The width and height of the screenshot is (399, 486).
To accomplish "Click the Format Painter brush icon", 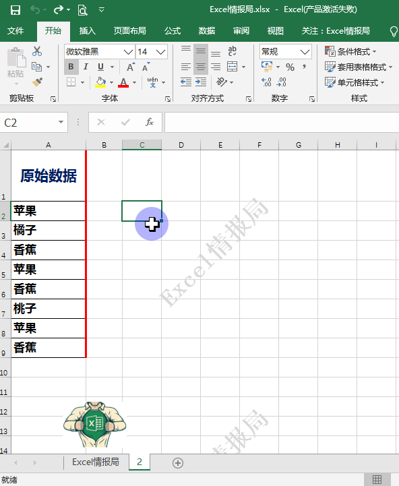I will 37,82.
